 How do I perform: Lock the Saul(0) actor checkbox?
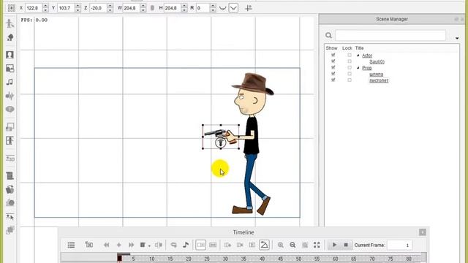[x=350, y=61]
